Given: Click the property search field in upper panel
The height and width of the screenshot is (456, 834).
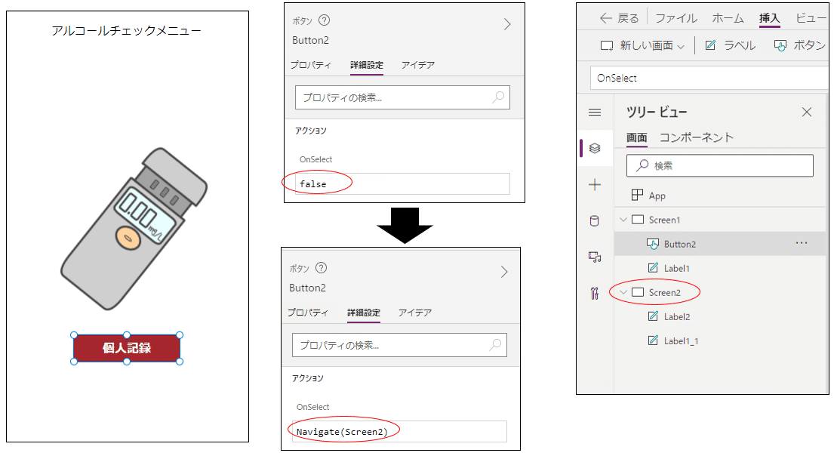Looking at the screenshot, I should pos(402,97).
